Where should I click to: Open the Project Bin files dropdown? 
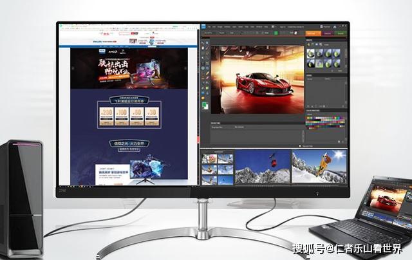(x=222, y=127)
